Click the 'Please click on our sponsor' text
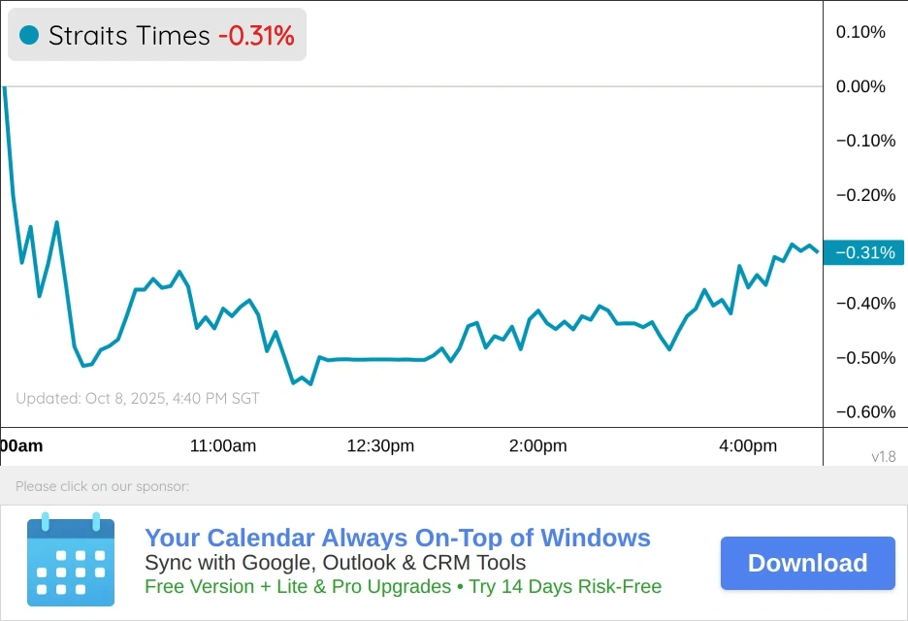 (102, 486)
